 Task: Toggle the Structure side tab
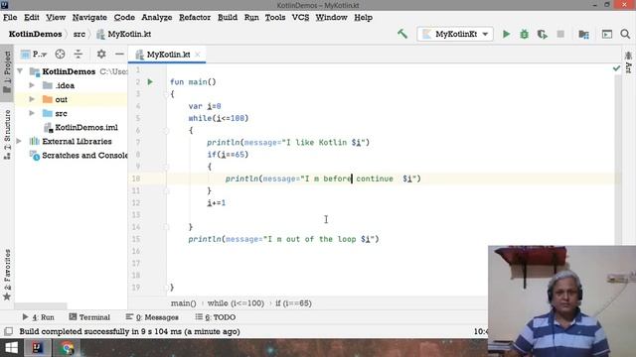7,135
